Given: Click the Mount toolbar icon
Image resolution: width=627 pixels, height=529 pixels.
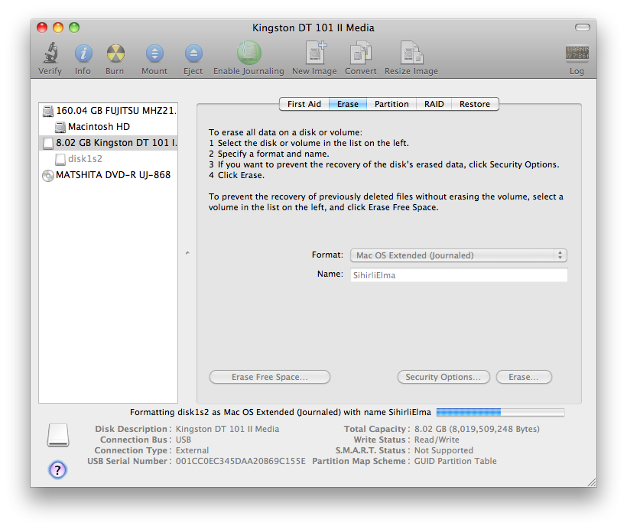Looking at the screenshot, I should point(154,54).
